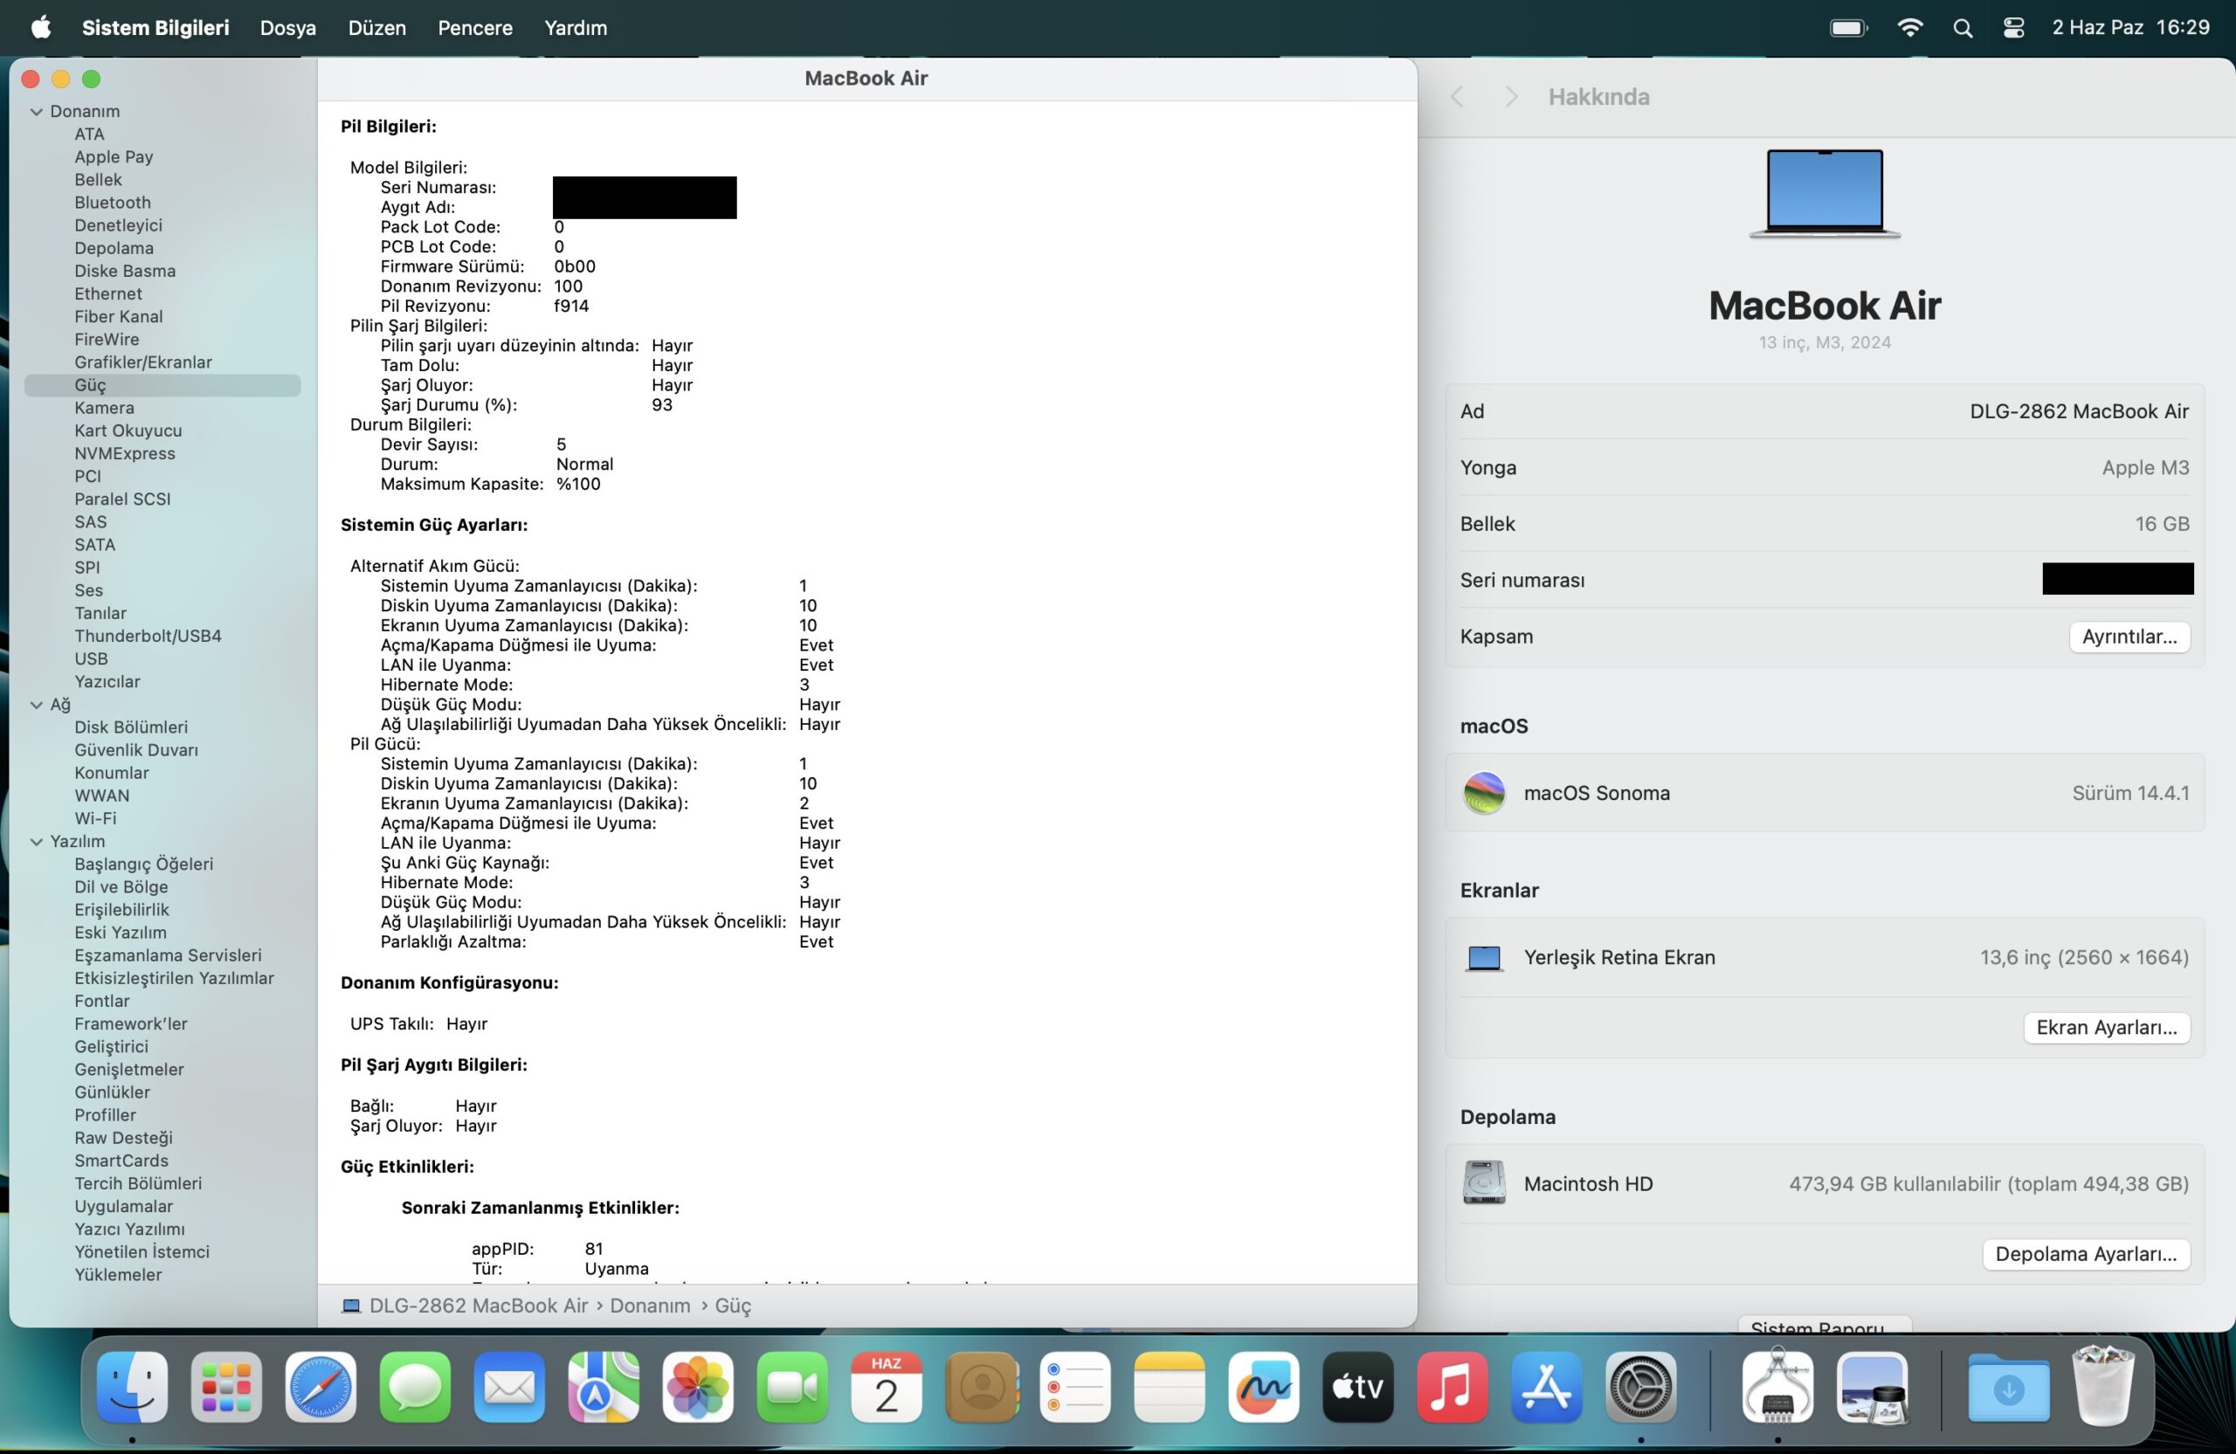2236x1454 pixels.
Task: Open the Pencere menu
Action: (x=474, y=27)
